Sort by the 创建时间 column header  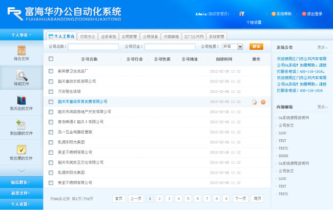pos(224,59)
